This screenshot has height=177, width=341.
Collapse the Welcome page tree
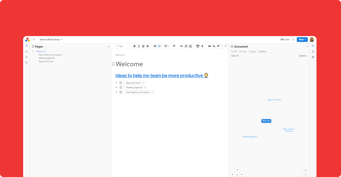33,51
